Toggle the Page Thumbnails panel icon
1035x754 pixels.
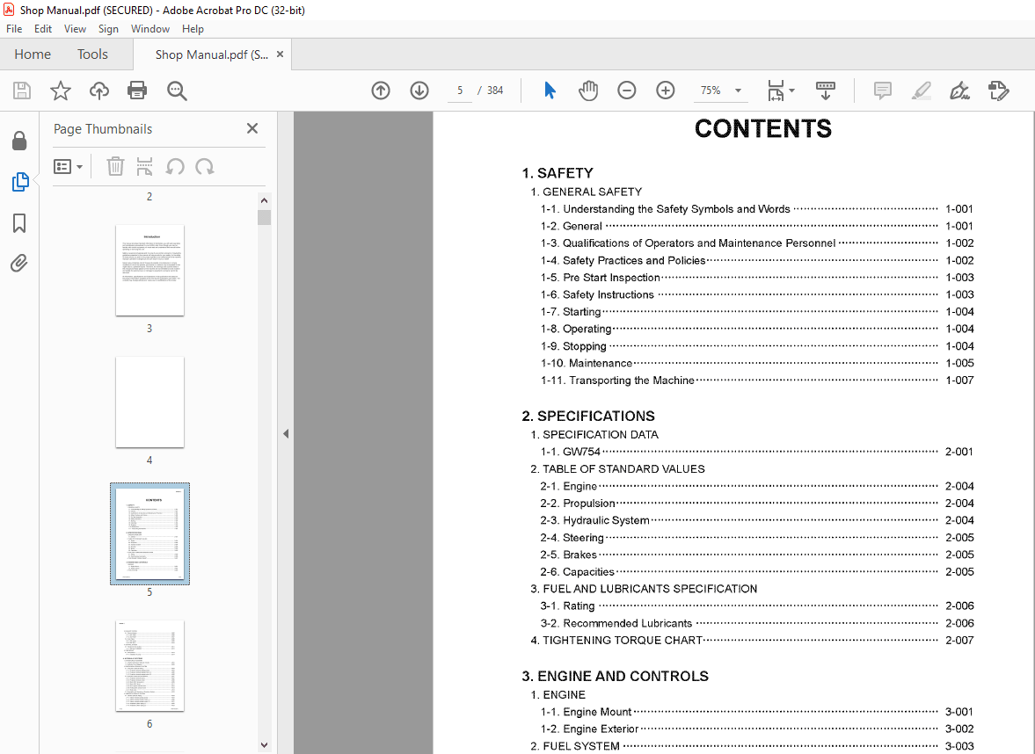[x=19, y=182]
